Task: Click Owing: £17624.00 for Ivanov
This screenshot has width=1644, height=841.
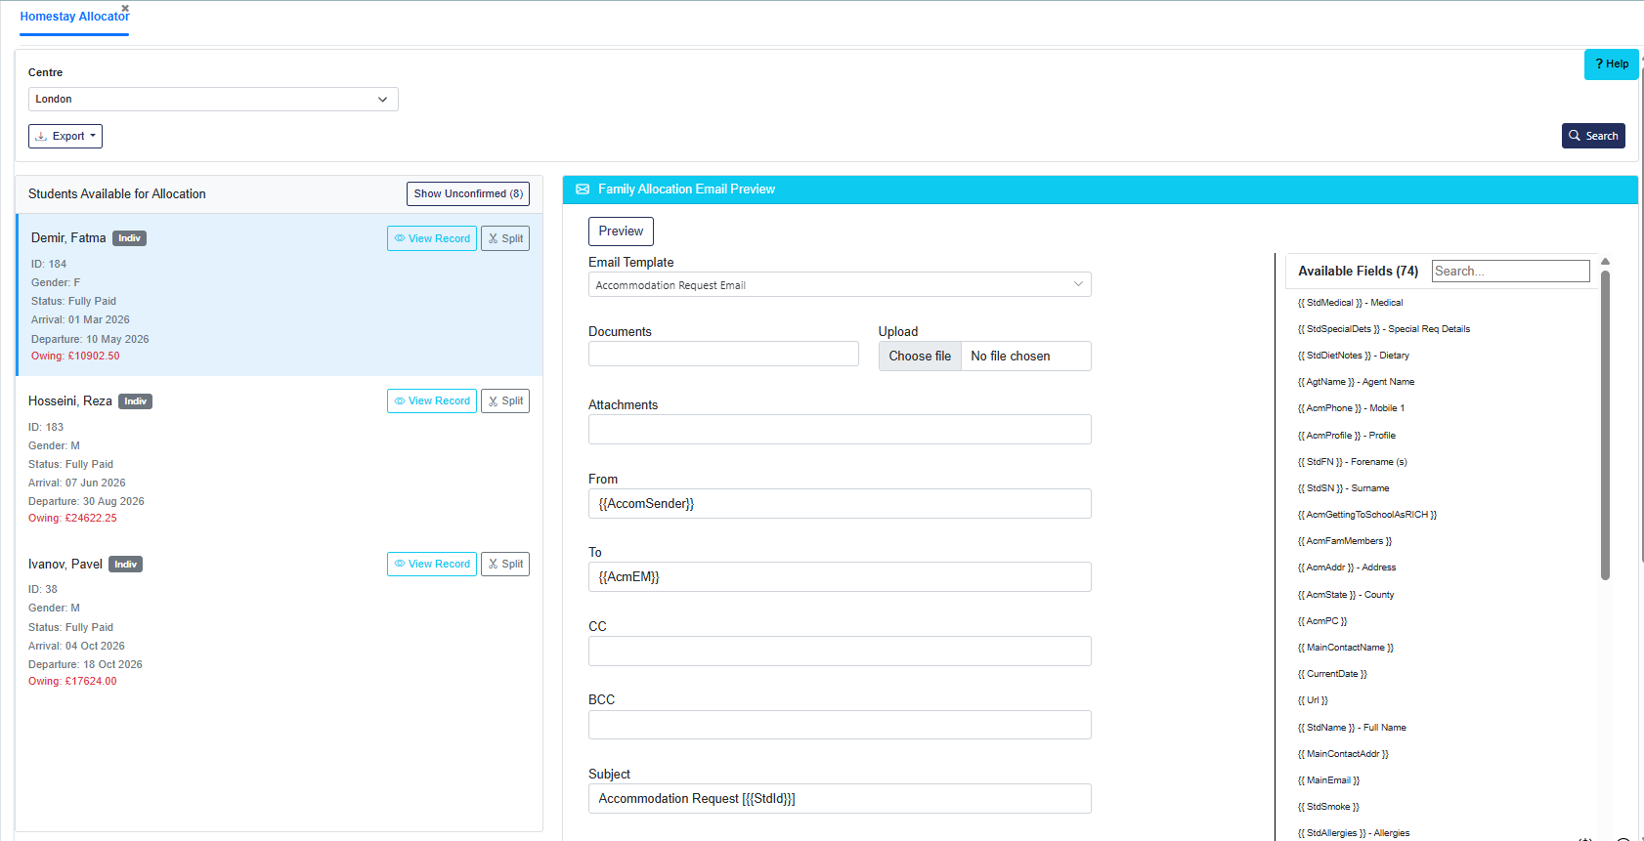Action: click(72, 682)
